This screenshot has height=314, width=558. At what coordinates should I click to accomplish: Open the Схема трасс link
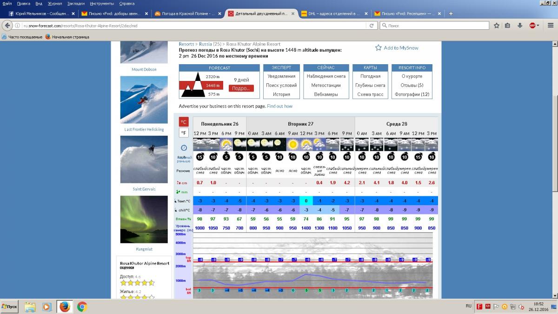[370, 94]
